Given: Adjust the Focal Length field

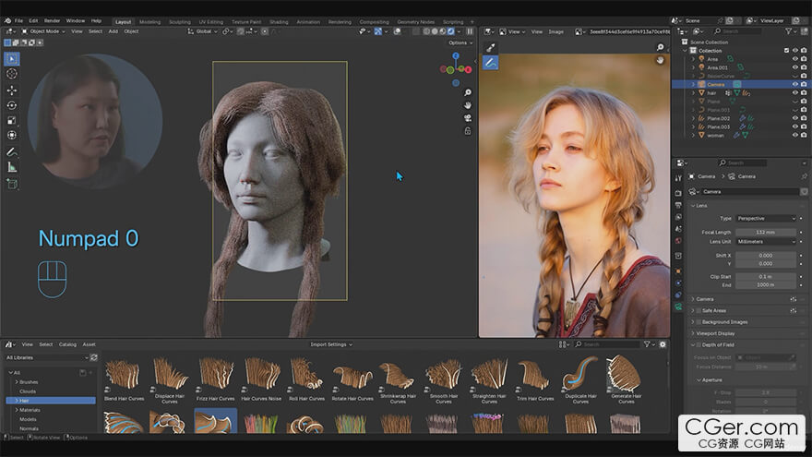Looking at the screenshot, I should pyautogui.click(x=766, y=232).
